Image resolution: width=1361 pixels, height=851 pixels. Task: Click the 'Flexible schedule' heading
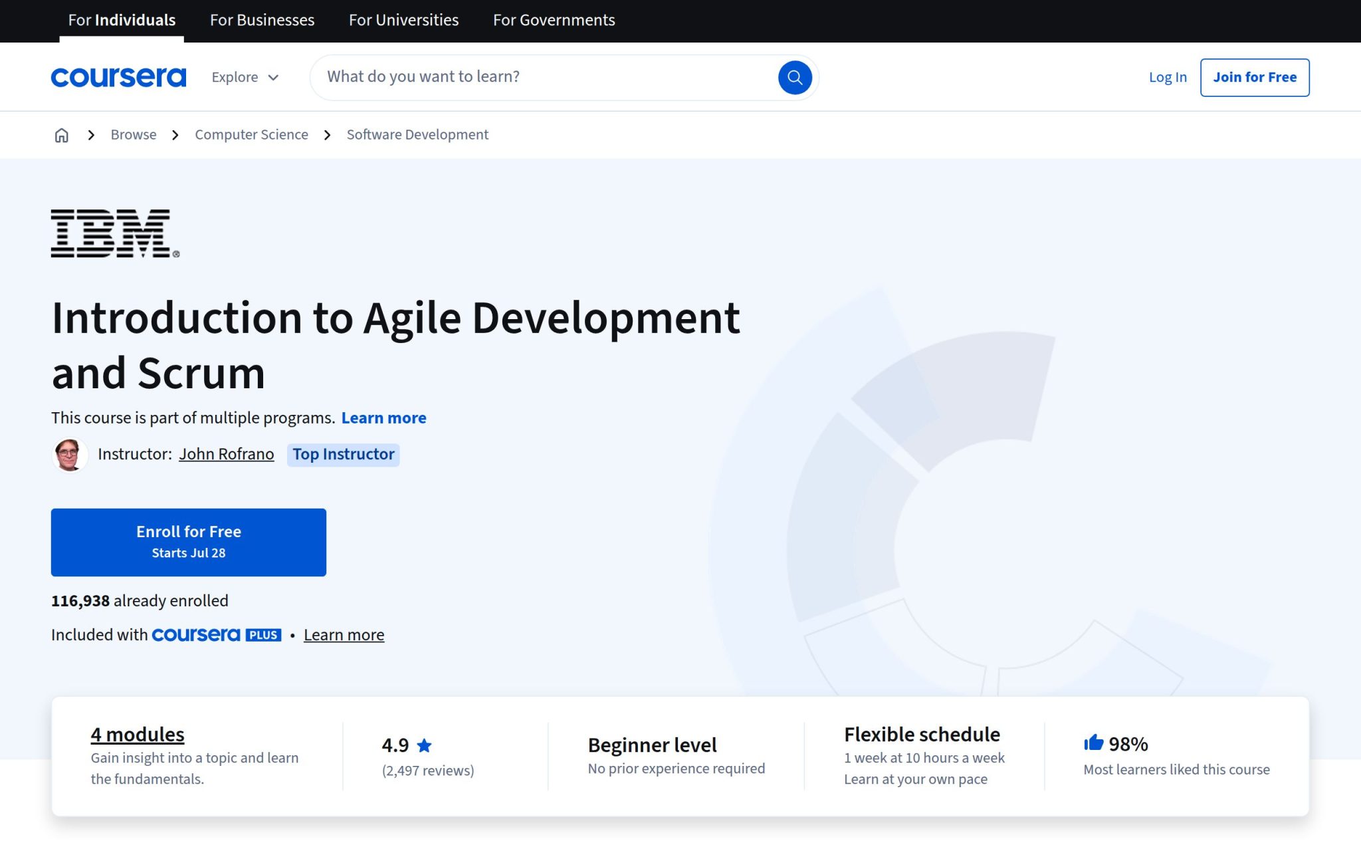[x=922, y=735]
